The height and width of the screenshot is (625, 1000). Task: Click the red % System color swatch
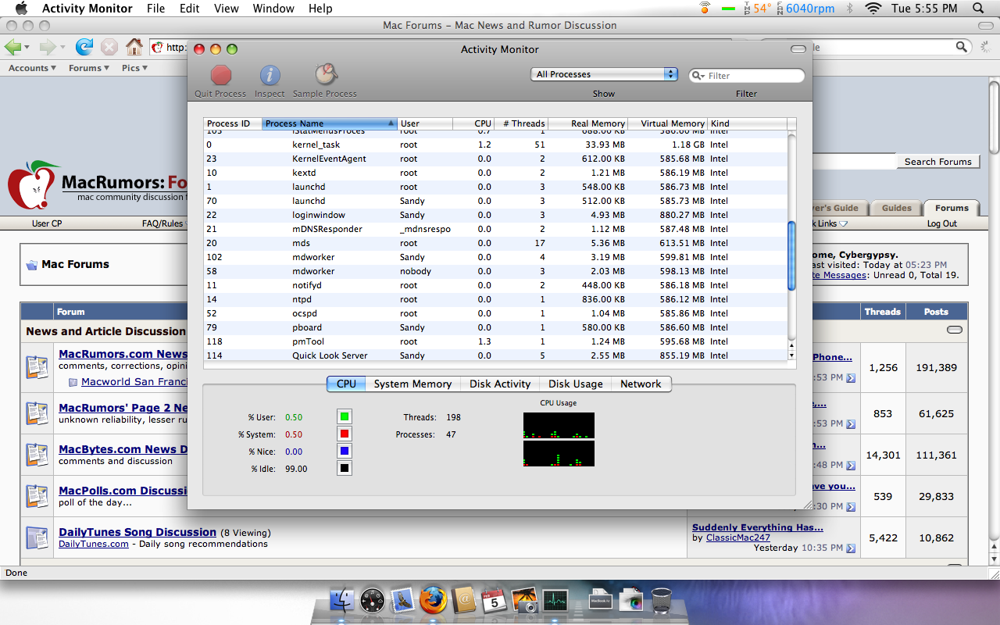pyautogui.click(x=345, y=434)
